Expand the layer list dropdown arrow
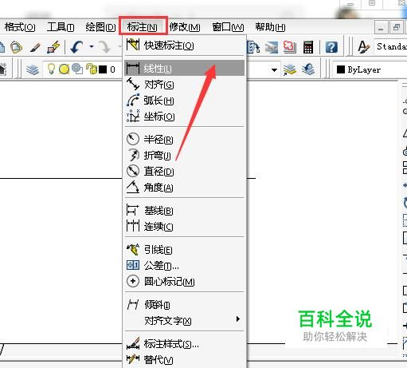This screenshot has height=368, width=407. coord(274,70)
